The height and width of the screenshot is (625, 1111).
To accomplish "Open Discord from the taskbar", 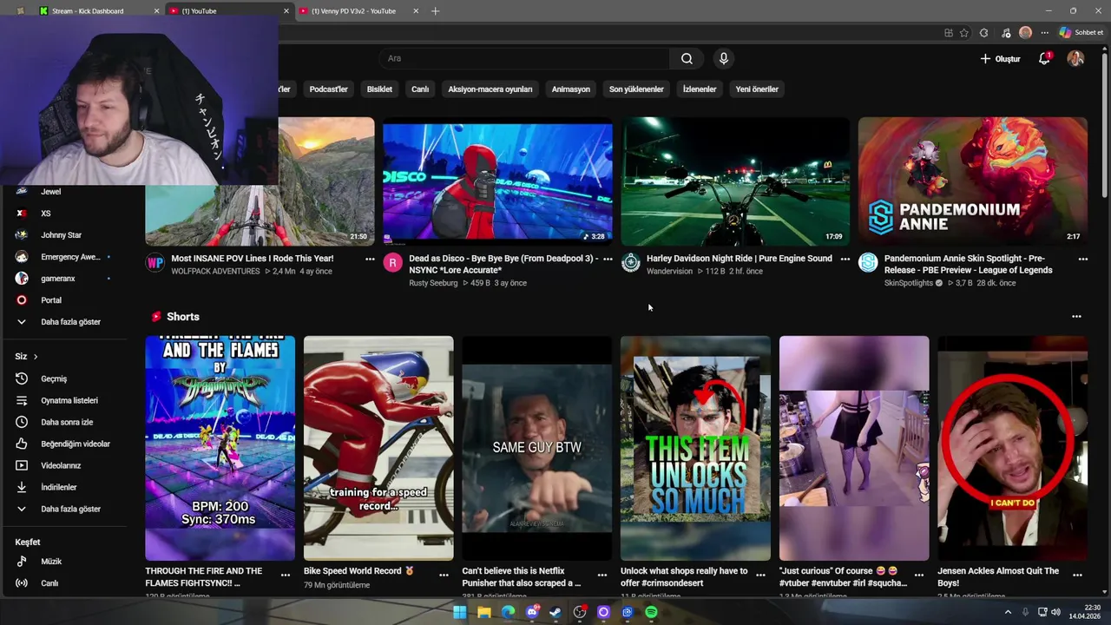I will coord(531,612).
